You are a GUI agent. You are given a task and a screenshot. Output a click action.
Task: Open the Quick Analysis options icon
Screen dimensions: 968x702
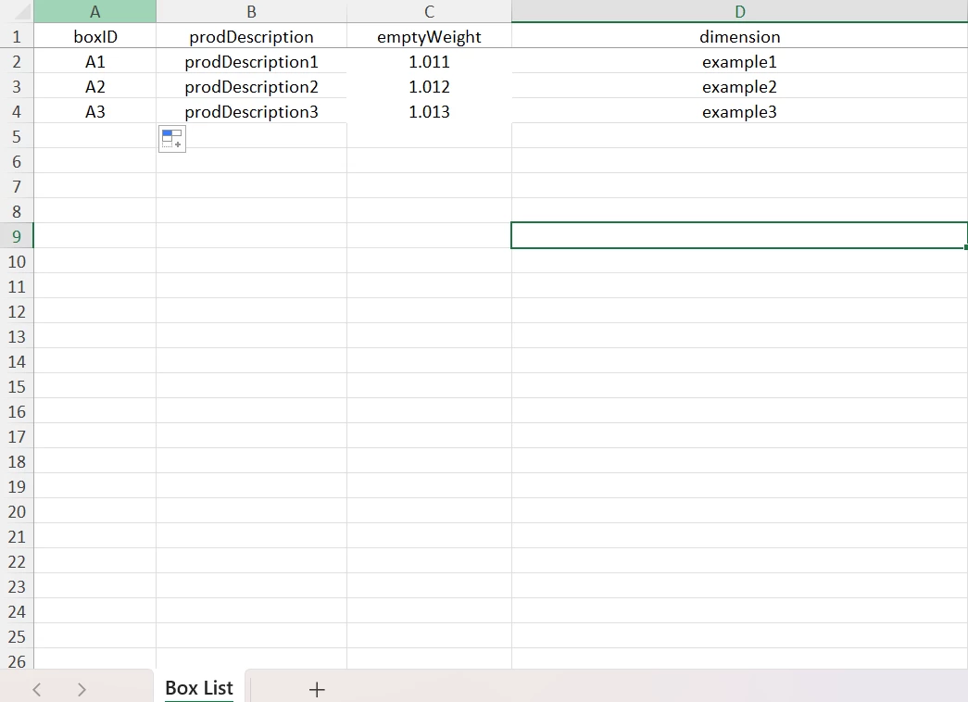172,138
